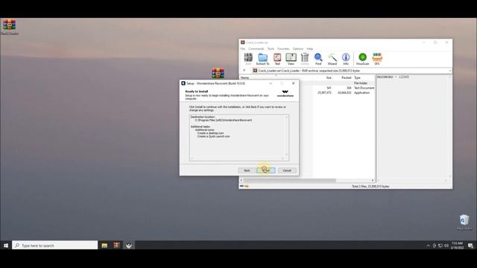Click the WinRAR icon on the taskbar

click(116, 245)
